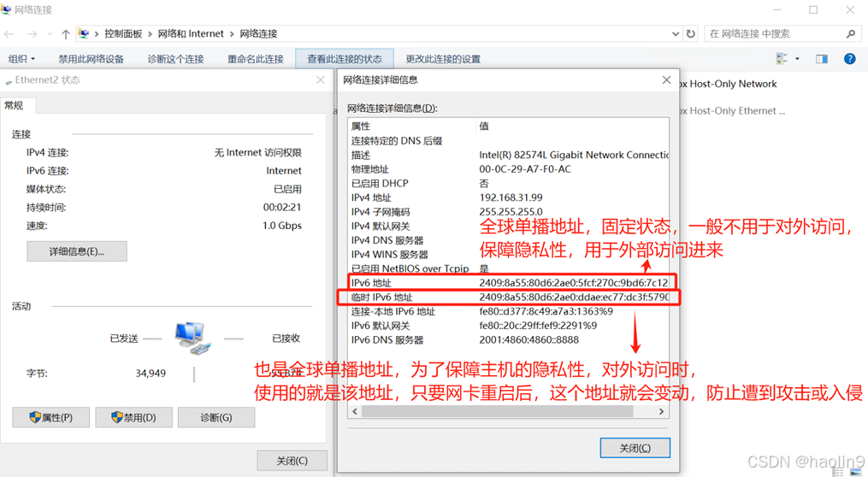Click the 属性(P) button
Image resolution: width=868 pixels, height=477 pixels.
click(x=51, y=417)
